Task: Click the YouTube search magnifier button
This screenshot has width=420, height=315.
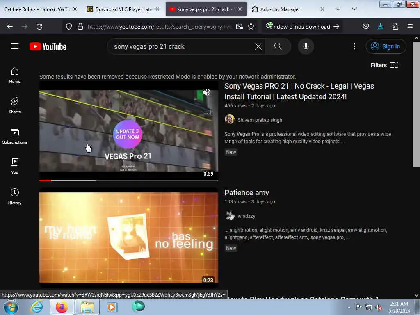Action: [278, 46]
